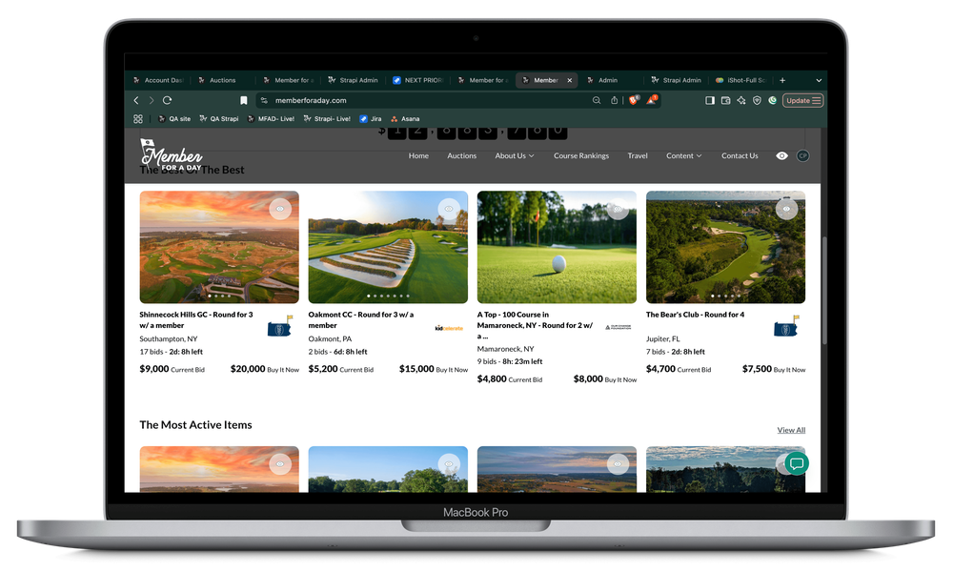Click the browser forward arrow
953x572 pixels.
coord(152,100)
